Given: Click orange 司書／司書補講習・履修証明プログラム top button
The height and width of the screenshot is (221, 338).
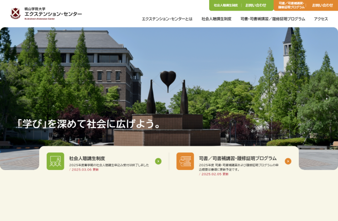Looking at the screenshot, I should click(x=291, y=5).
